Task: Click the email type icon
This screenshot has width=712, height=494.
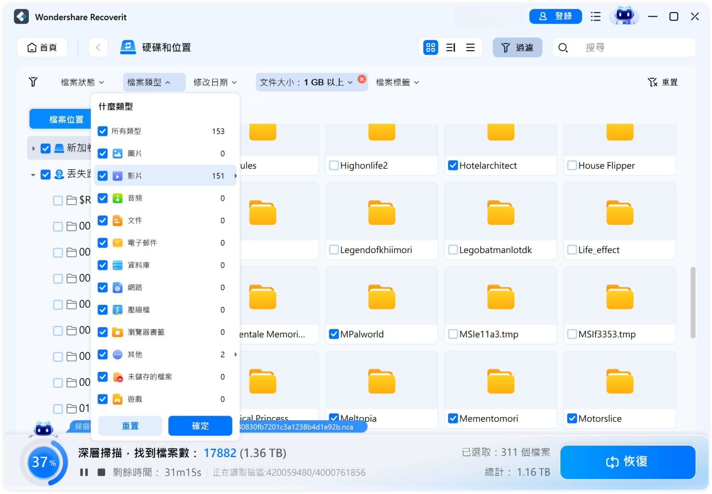Action: (x=117, y=243)
